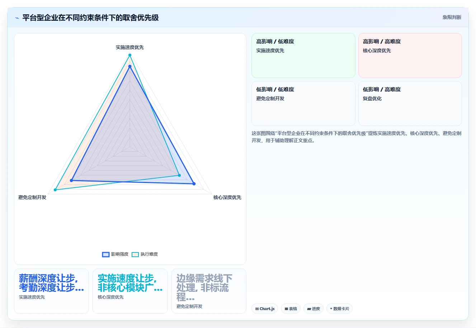Open the 低影响 / 低难度 quadrant card
This screenshot has width=476, height=328.
click(303, 103)
